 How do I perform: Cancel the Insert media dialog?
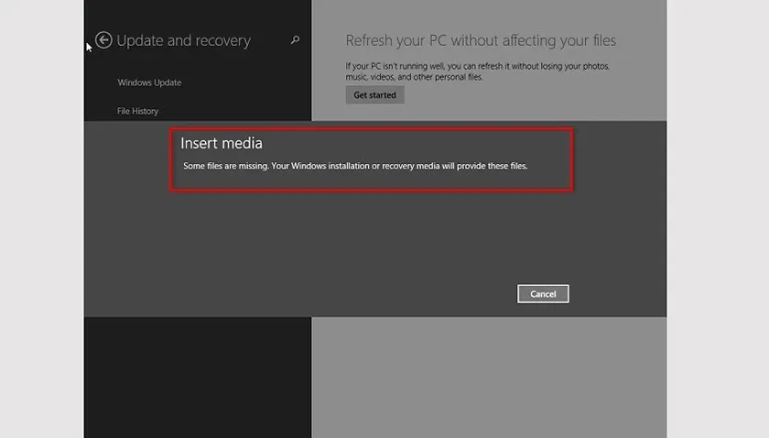pyautogui.click(x=543, y=293)
